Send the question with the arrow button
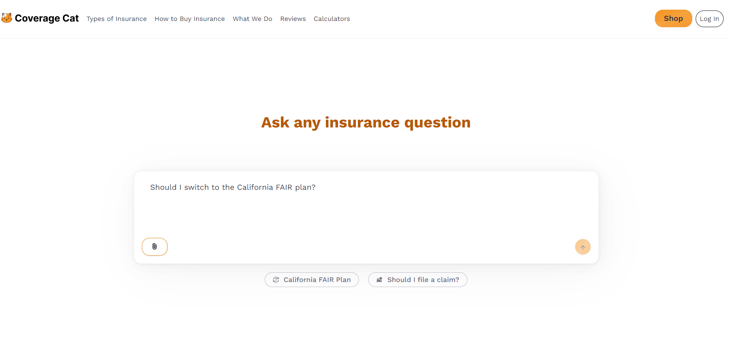 [x=583, y=247]
